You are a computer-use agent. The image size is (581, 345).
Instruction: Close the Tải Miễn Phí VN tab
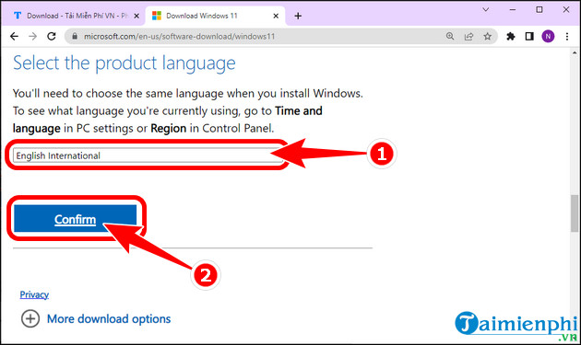point(136,16)
